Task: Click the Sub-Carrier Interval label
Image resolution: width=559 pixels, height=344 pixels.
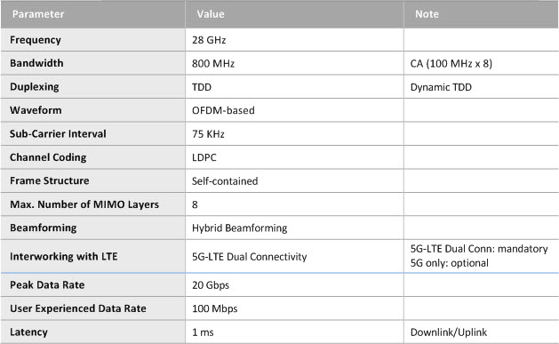Action: pyautogui.click(x=58, y=133)
